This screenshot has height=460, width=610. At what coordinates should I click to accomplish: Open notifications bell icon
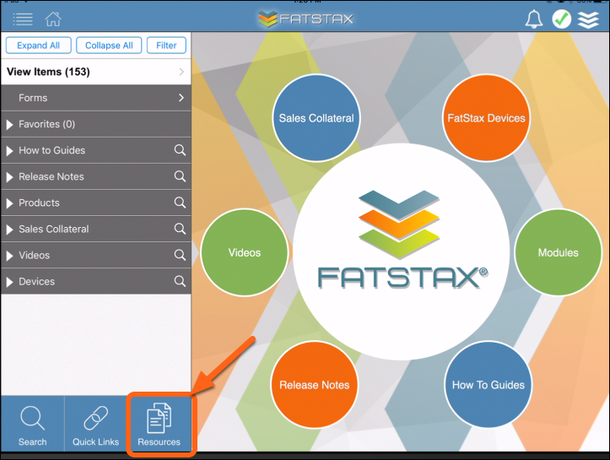(534, 19)
